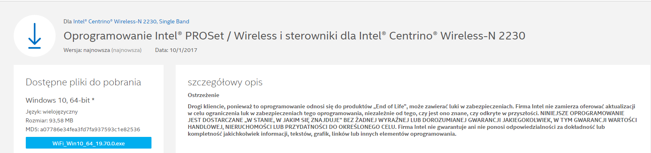This screenshot has height=153, width=651.
Task: Click the page title about Intel PROSet / Wireless
Action: [294, 36]
